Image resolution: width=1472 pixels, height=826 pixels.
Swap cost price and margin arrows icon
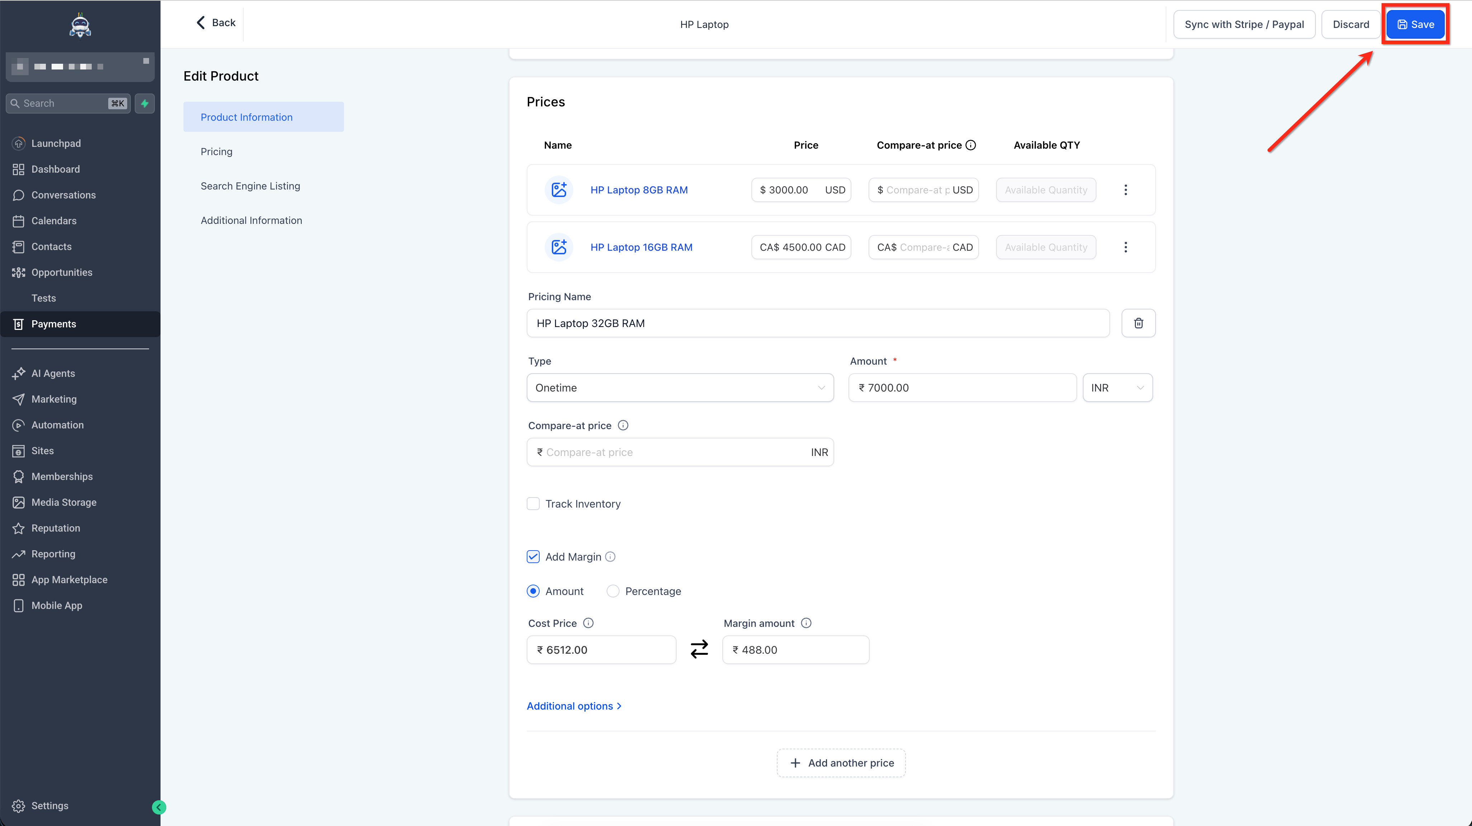(699, 649)
